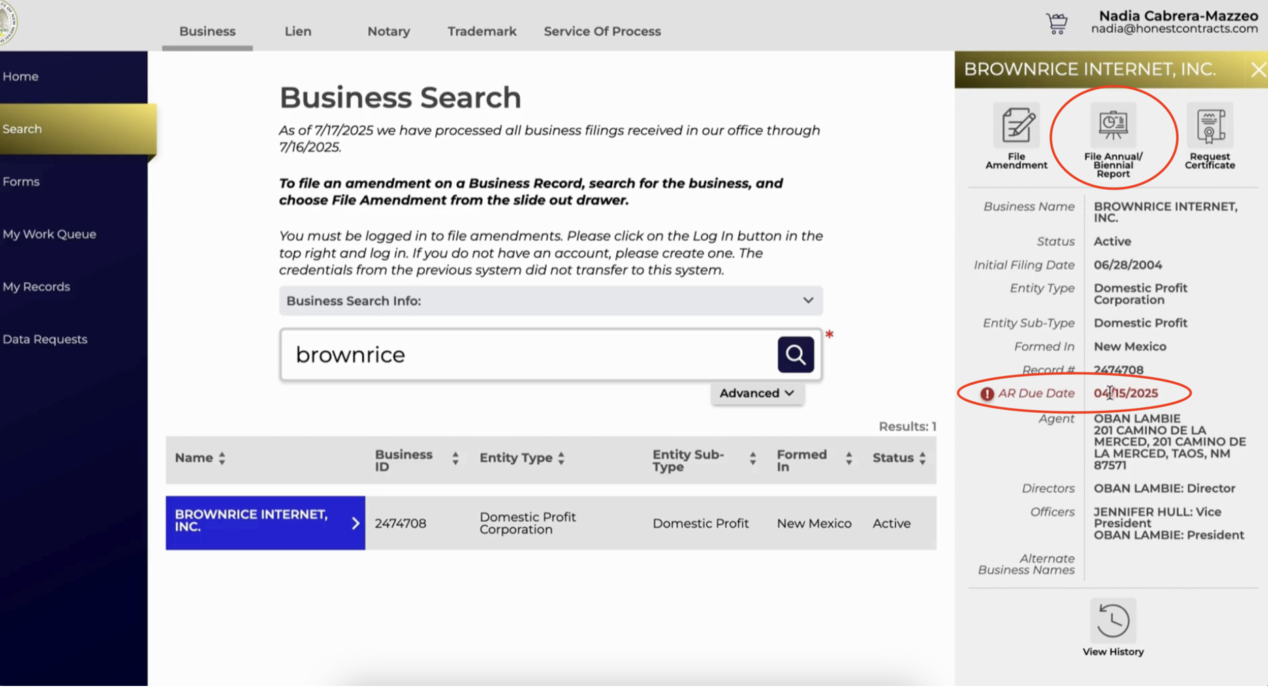Switch to the Business tab
1268x688 pixels.
[207, 31]
